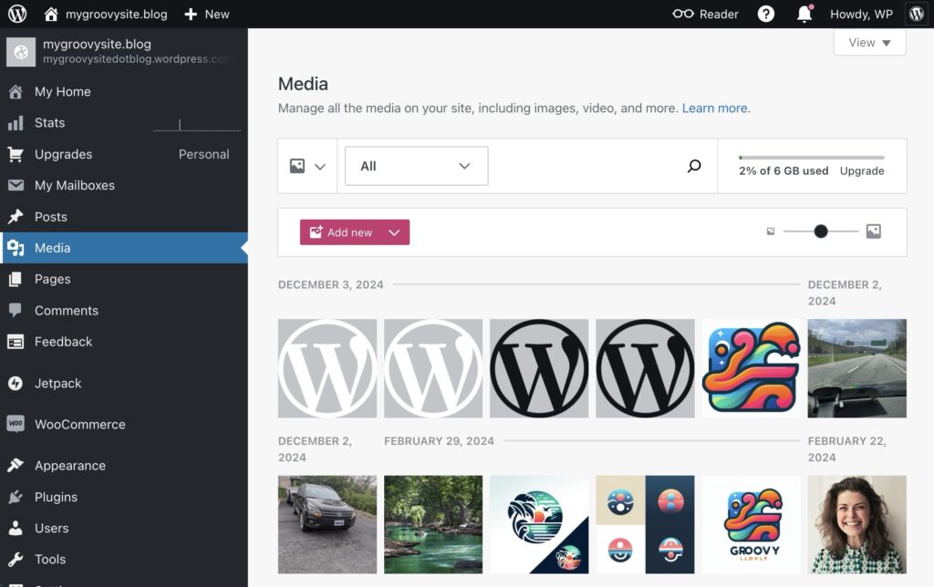Click the large thumbnail size icon

(x=873, y=231)
